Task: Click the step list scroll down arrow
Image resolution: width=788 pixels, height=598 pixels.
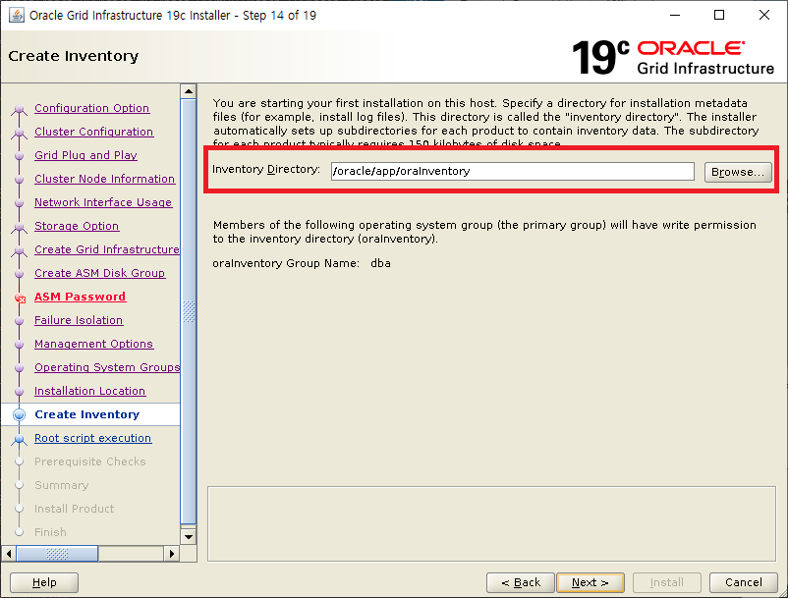Action: click(189, 536)
